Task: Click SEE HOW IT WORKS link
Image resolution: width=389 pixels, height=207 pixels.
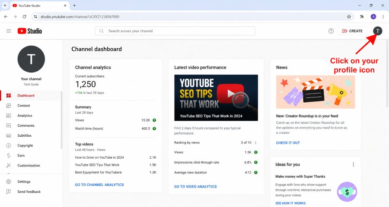Action: pyautogui.click(x=290, y=203)
